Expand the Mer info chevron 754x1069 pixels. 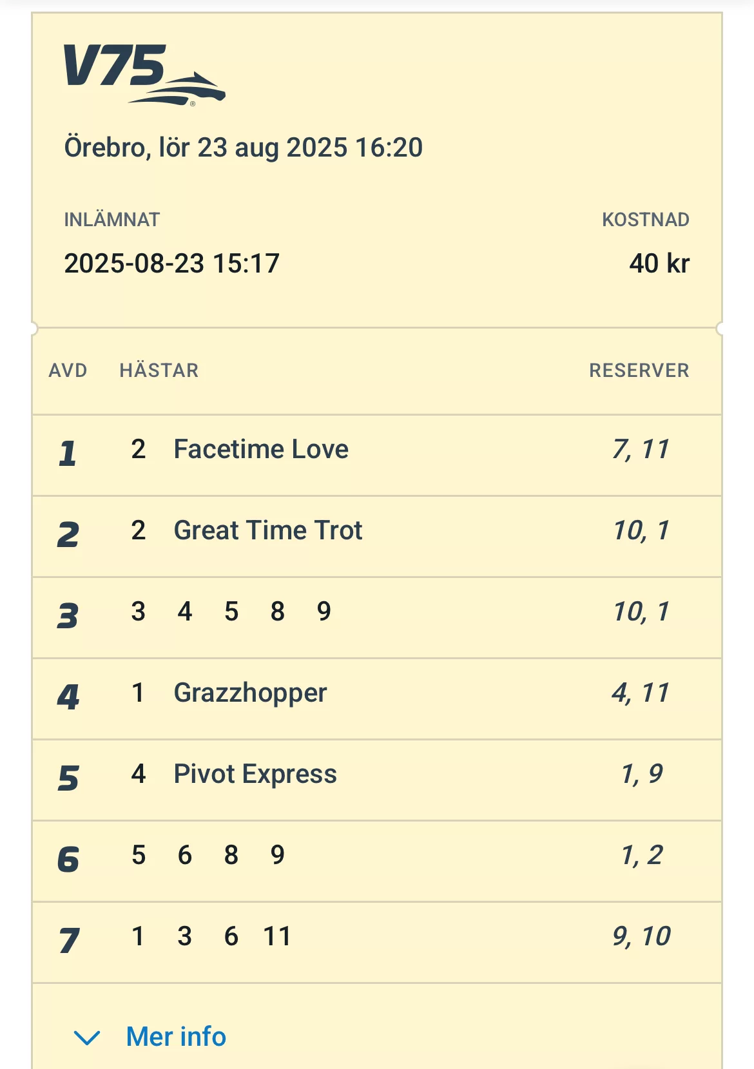[x=87, y=1037]
